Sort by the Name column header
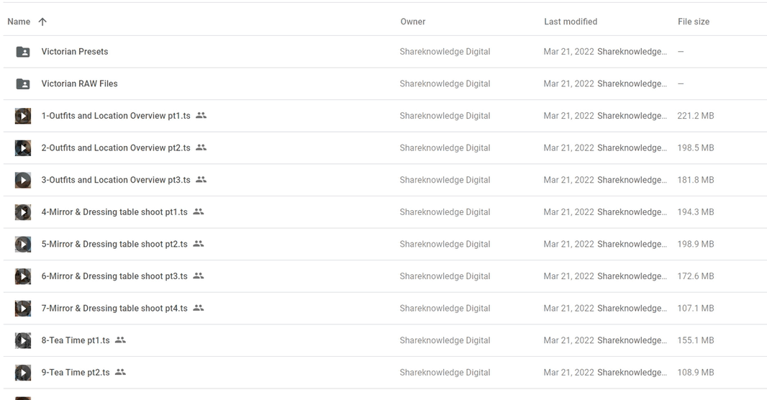Image resolution: width=767 pixels, height=400 pixels. point(19,22)
